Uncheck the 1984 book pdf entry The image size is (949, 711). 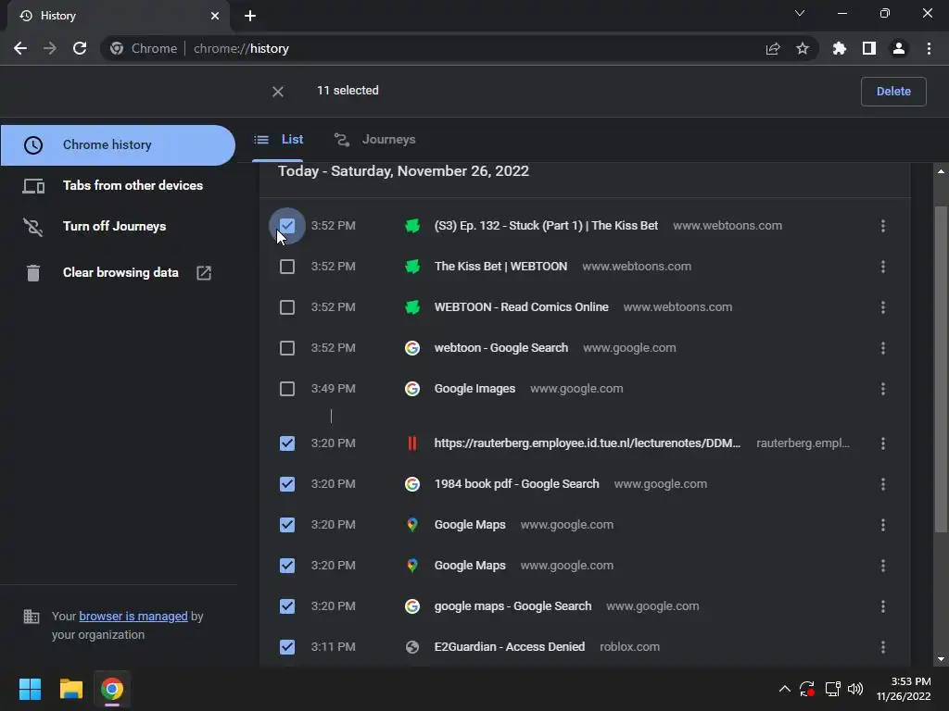(287, 484)
